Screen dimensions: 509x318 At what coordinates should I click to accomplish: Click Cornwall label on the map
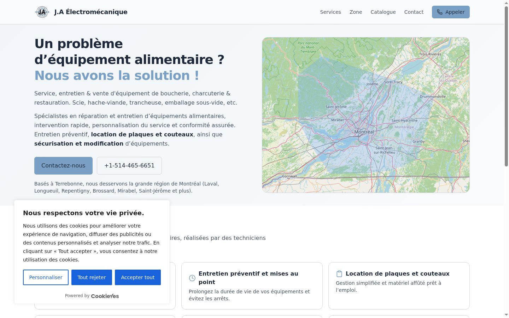(x=289, y=176)
